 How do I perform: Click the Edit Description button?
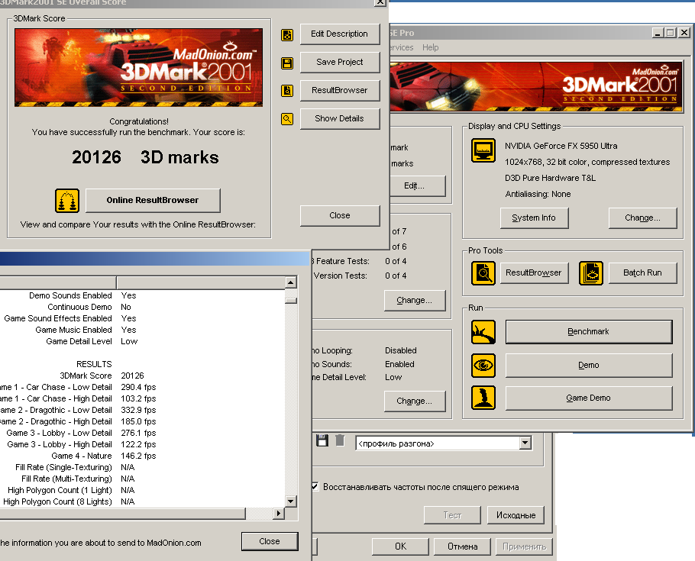[340, 34]
